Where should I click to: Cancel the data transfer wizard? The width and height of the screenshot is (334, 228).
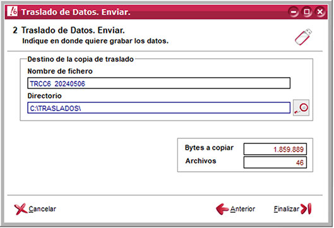tap(35, 209)
